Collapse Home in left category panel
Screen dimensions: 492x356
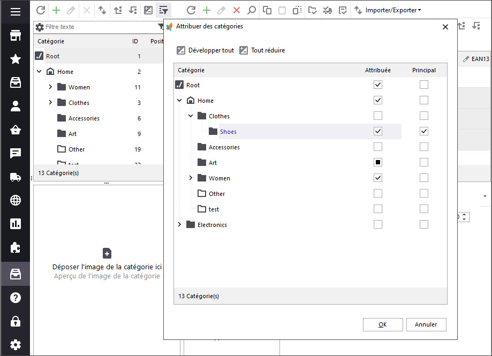point(39,72)
